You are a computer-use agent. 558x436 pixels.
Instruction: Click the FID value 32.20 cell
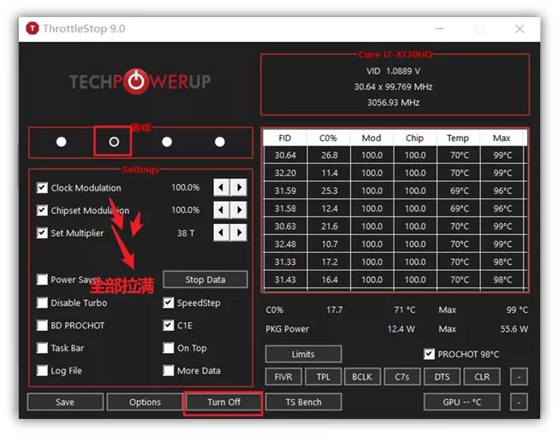point(285,173)
